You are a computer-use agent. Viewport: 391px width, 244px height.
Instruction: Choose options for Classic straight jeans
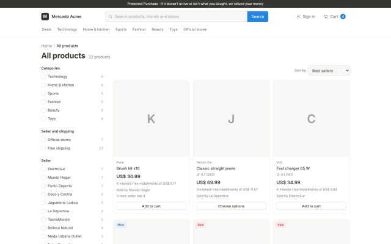tap(231, 206)
